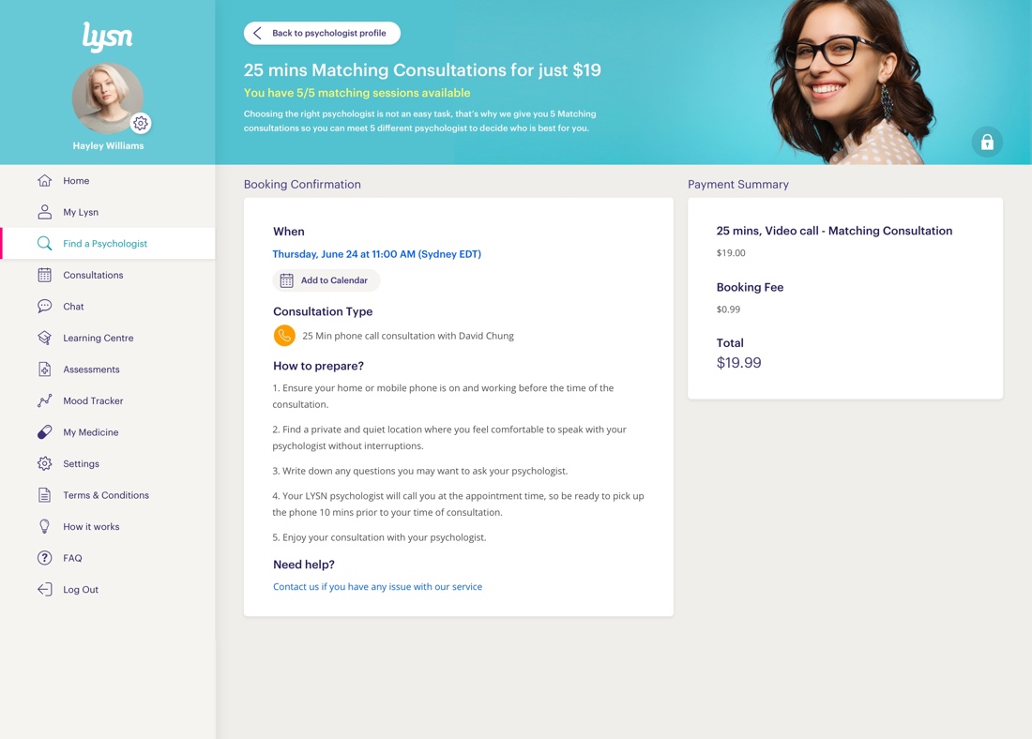Open Home from the sidebar house icon
Viewport: 1032px width, 739px height.
click(44, 180)
